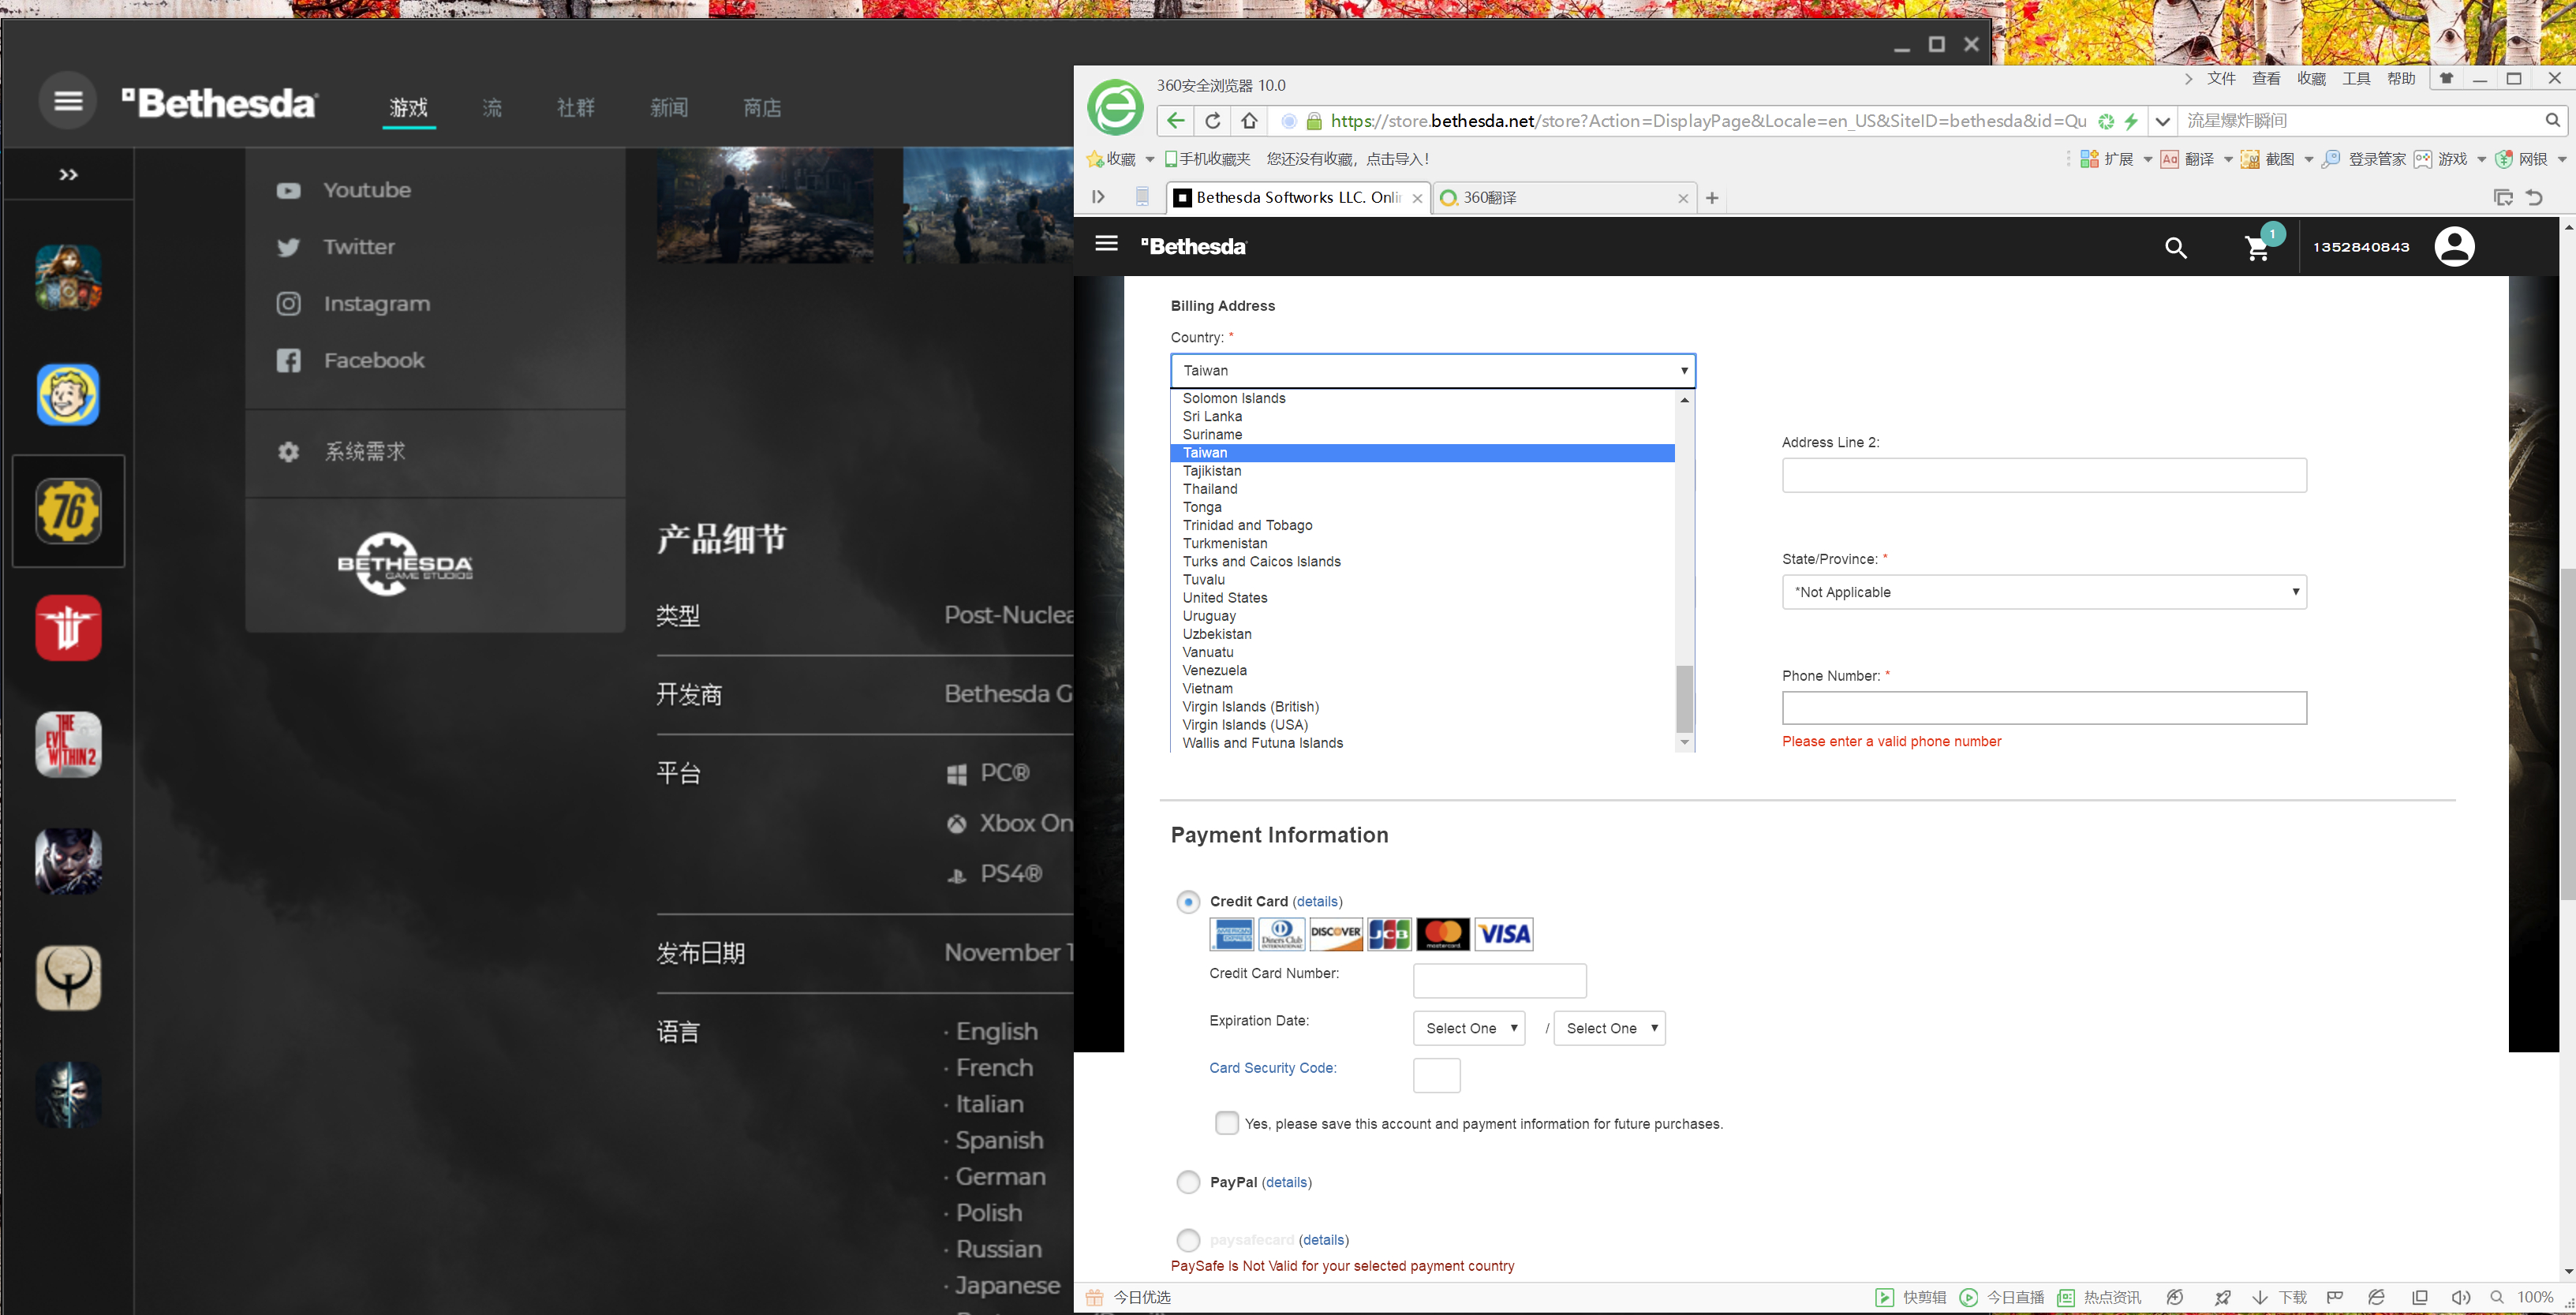This screenshot has width=2576, height=1315.
Task: Open the 商店 tab in launcher
Action: (x=762, y=108)
